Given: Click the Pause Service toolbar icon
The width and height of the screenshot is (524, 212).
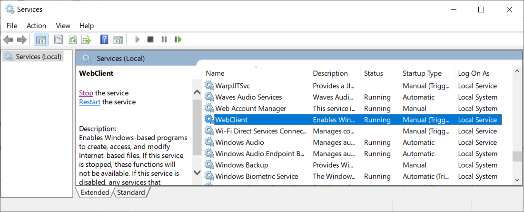Looking at the screenshot, I should 164,40.
